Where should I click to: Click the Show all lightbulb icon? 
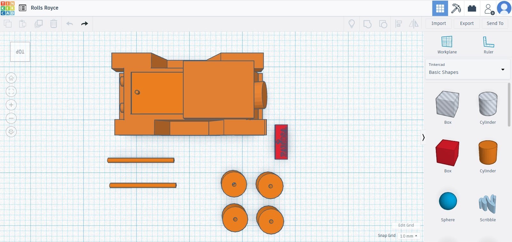click(352, 24)
